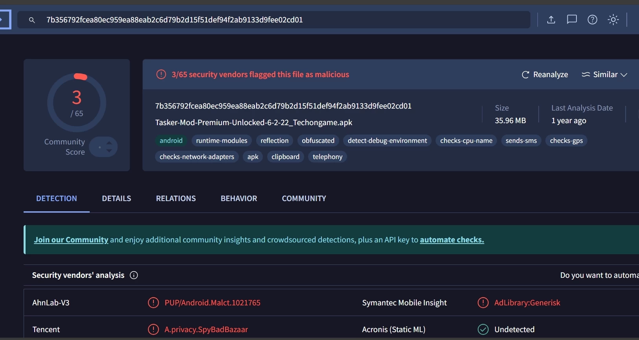Open the help question mark icon
The image size is (639, 340).
(x=592, y=20)
